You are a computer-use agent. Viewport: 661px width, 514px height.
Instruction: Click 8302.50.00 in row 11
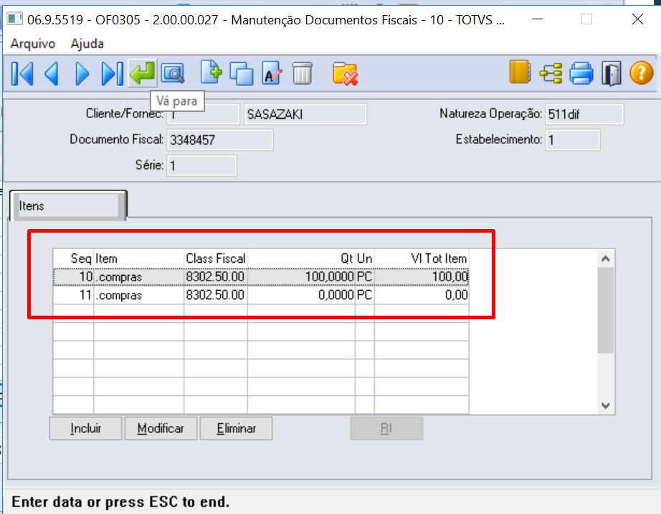(216, 295)
